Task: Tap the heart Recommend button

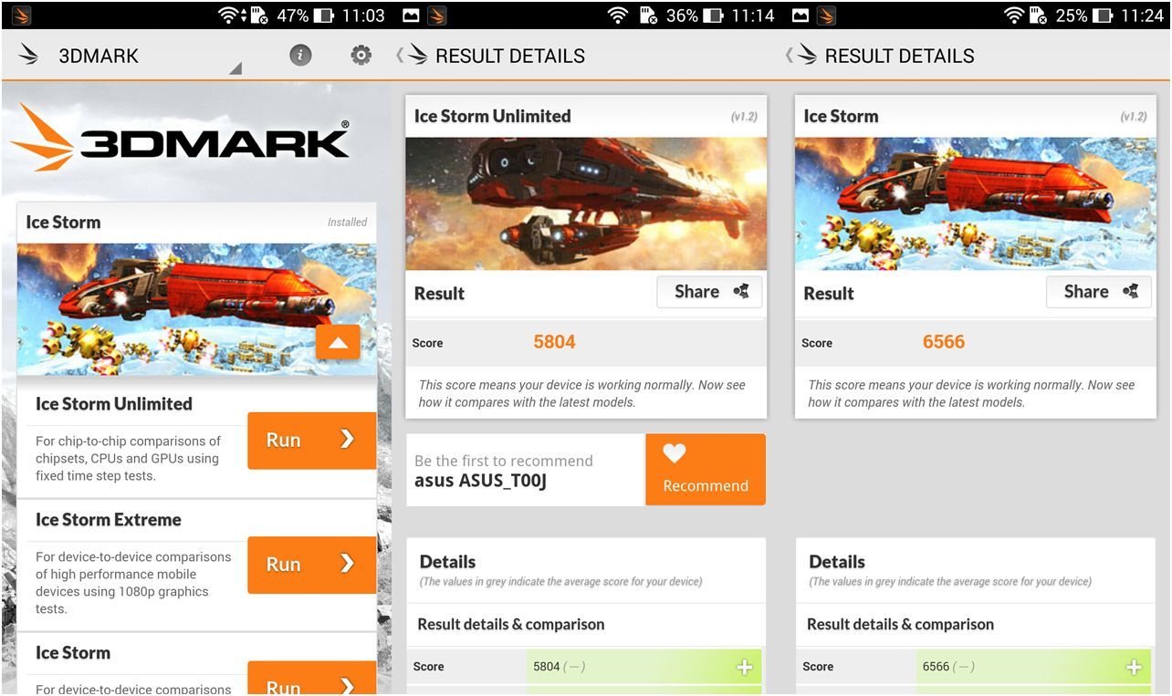Action: pyautogui.click(x=706, y=470)
